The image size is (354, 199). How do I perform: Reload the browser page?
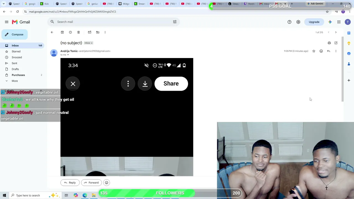tap(17, 12)
